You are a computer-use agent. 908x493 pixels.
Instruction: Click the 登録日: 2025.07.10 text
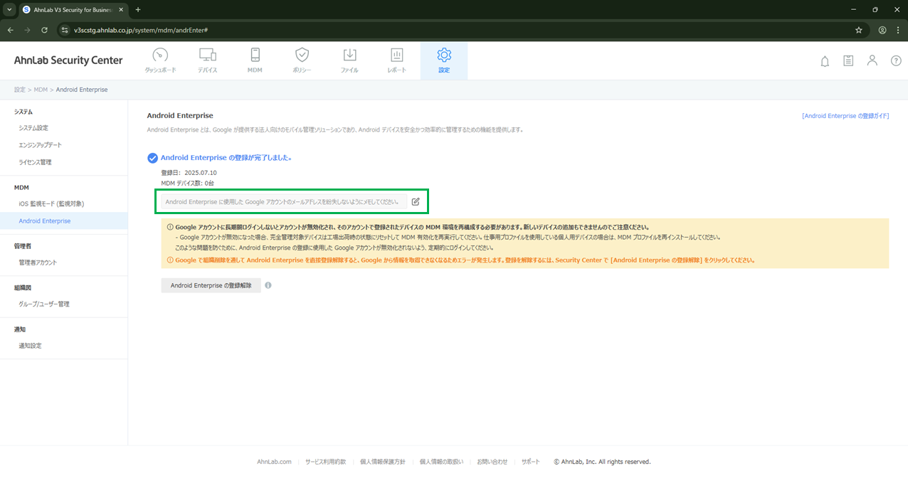click(189, 173)
